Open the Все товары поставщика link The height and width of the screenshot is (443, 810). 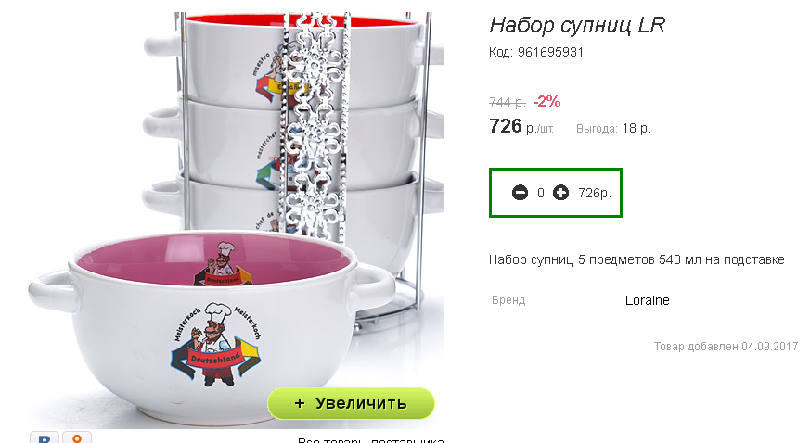371,440
